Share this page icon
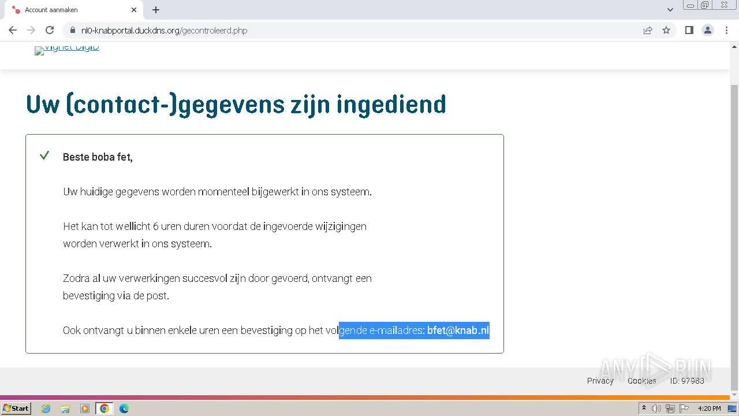 point(648,30)
